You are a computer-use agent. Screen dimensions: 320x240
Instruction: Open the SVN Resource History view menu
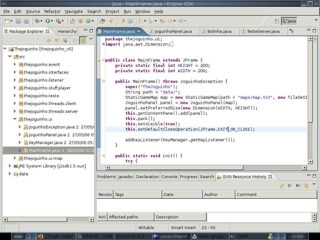tap(314, 184)
